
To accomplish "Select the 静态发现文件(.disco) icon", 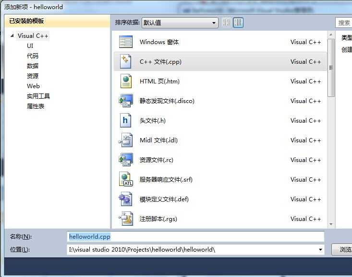I will click(x=126, y=101).
